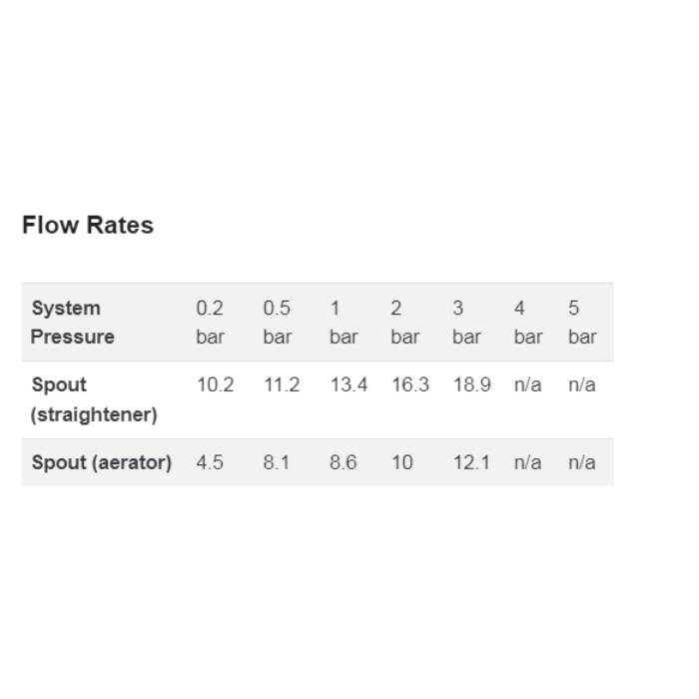Click the Spout (straightener) row label

click(94, 399)
